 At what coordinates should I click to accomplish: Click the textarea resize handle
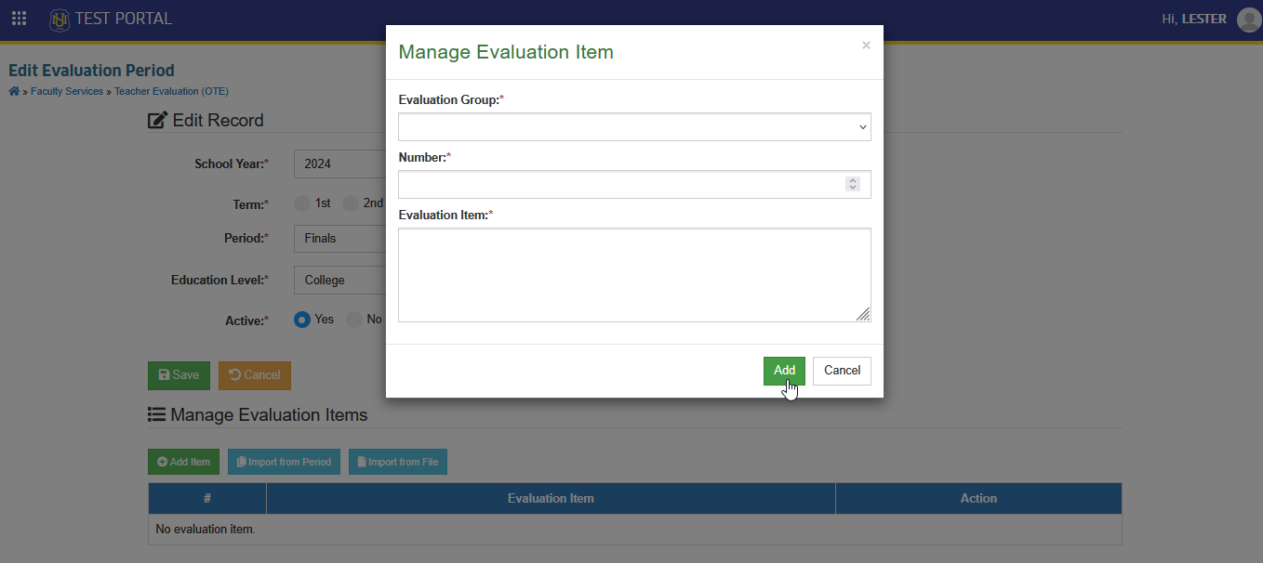863,314
